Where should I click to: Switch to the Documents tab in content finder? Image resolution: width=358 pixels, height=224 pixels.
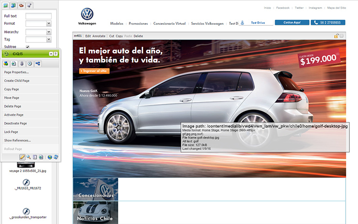(x=13, y=5)
